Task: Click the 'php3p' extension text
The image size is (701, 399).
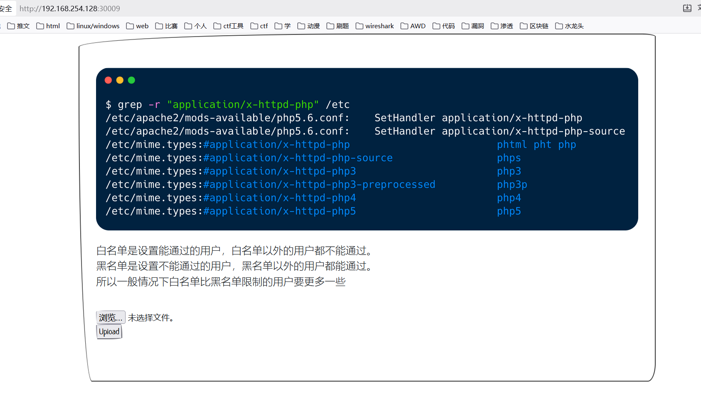Action: (x=512, y=184)
